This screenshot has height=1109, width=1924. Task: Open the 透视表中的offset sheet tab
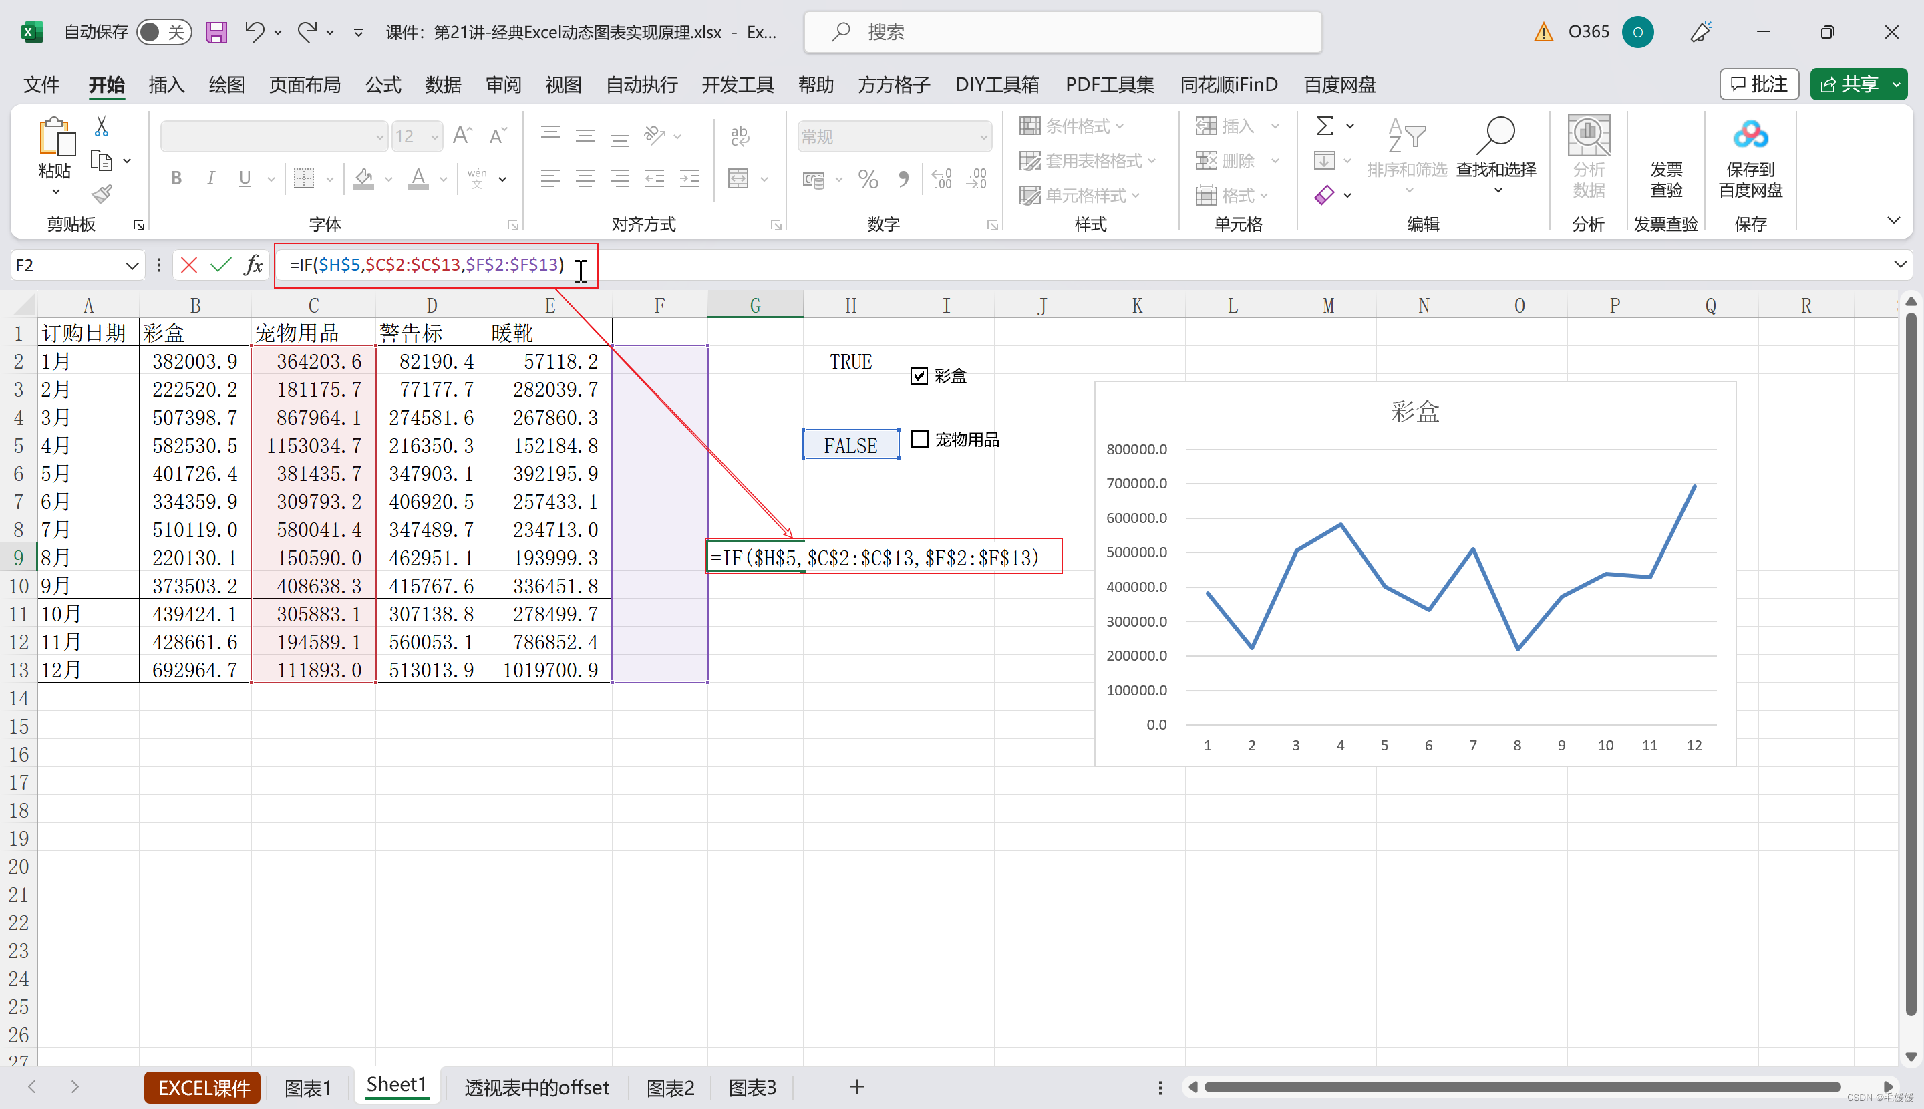[537, 1088]
